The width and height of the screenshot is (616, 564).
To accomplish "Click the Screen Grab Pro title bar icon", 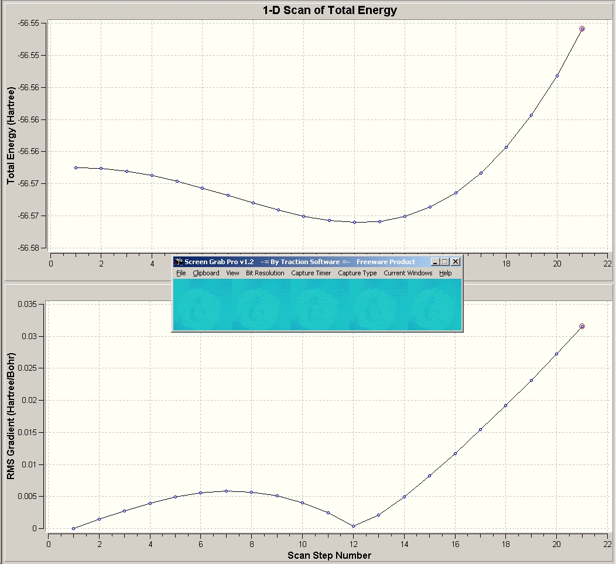I will (x=179, y=262).
